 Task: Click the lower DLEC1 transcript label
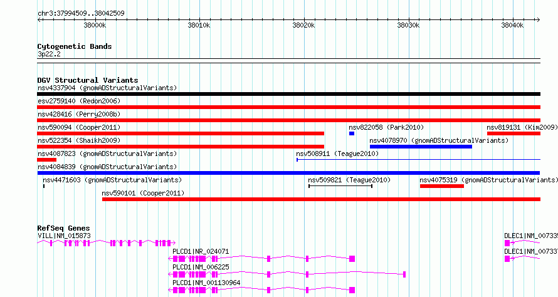[531, 251]
